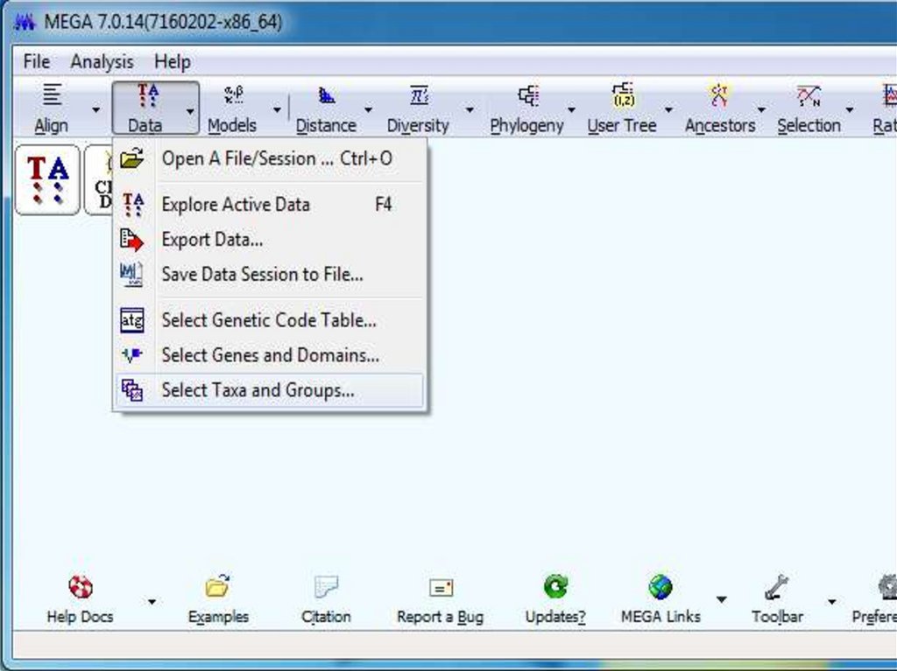Expand the Models dropdown arrow

(277, 109)
